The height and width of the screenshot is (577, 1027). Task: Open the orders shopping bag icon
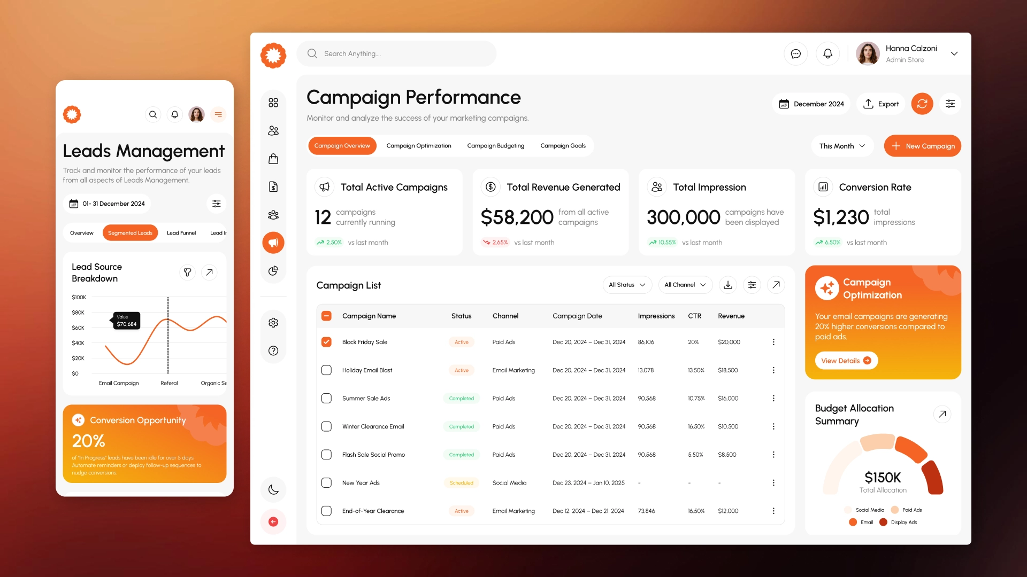[273, 159]
